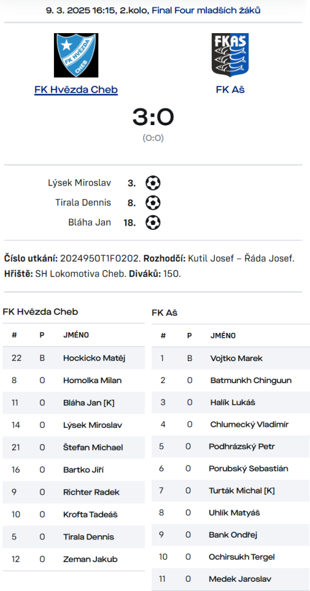Open the FK Aš team name link
310x591 pixels.
click(230, 90)
